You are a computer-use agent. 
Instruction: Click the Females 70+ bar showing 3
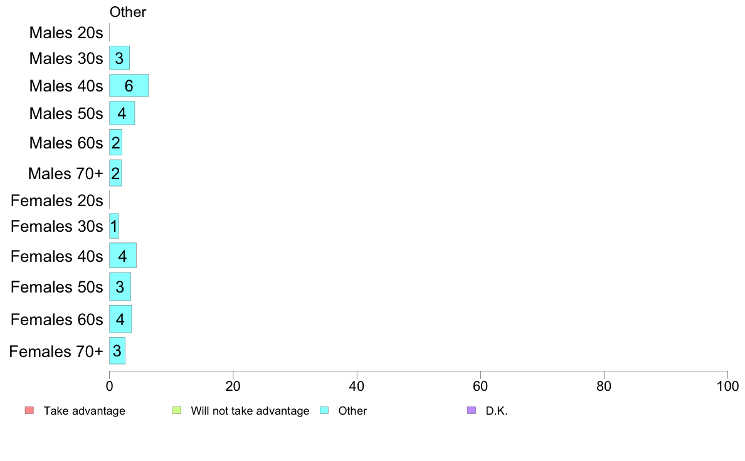pos(117,351)
